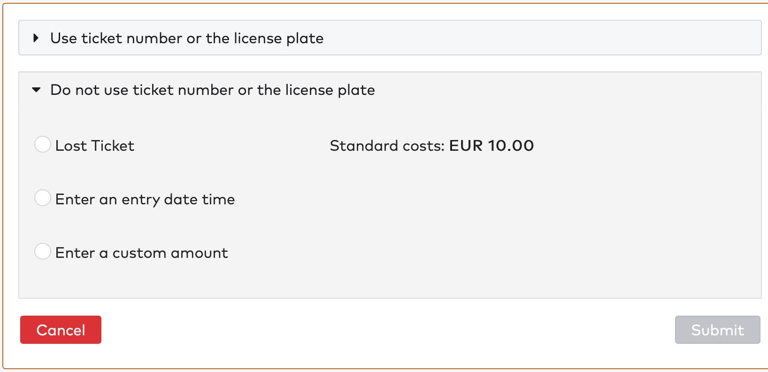Click the 'Lost Ticket' label text

(94, 146)
